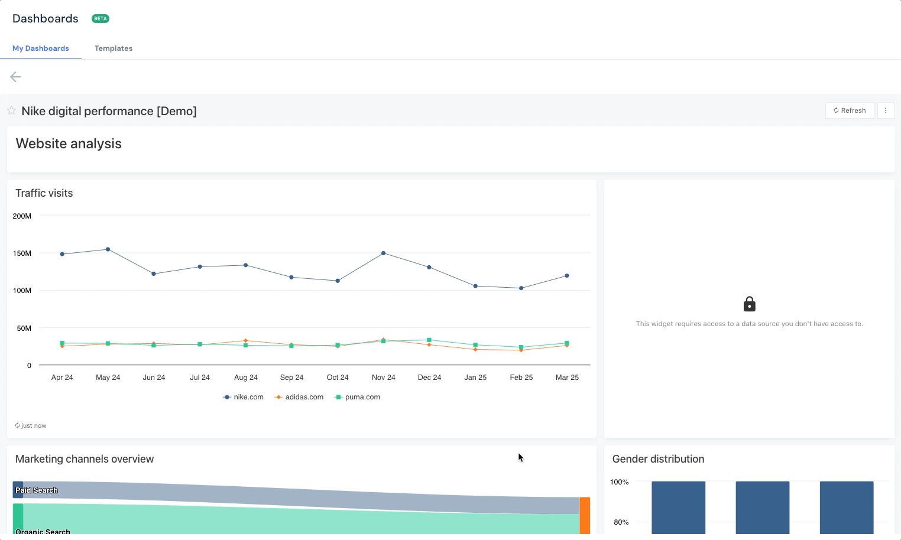This screenshot has width=901, height=540.
Task: Click the Jan 25 x-axis label
Action: (475, 378)
